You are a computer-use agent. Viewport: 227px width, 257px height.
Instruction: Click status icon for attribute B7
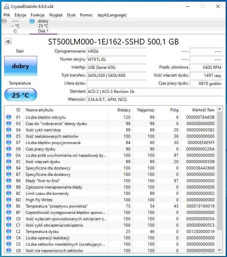[x=9, y=174]
